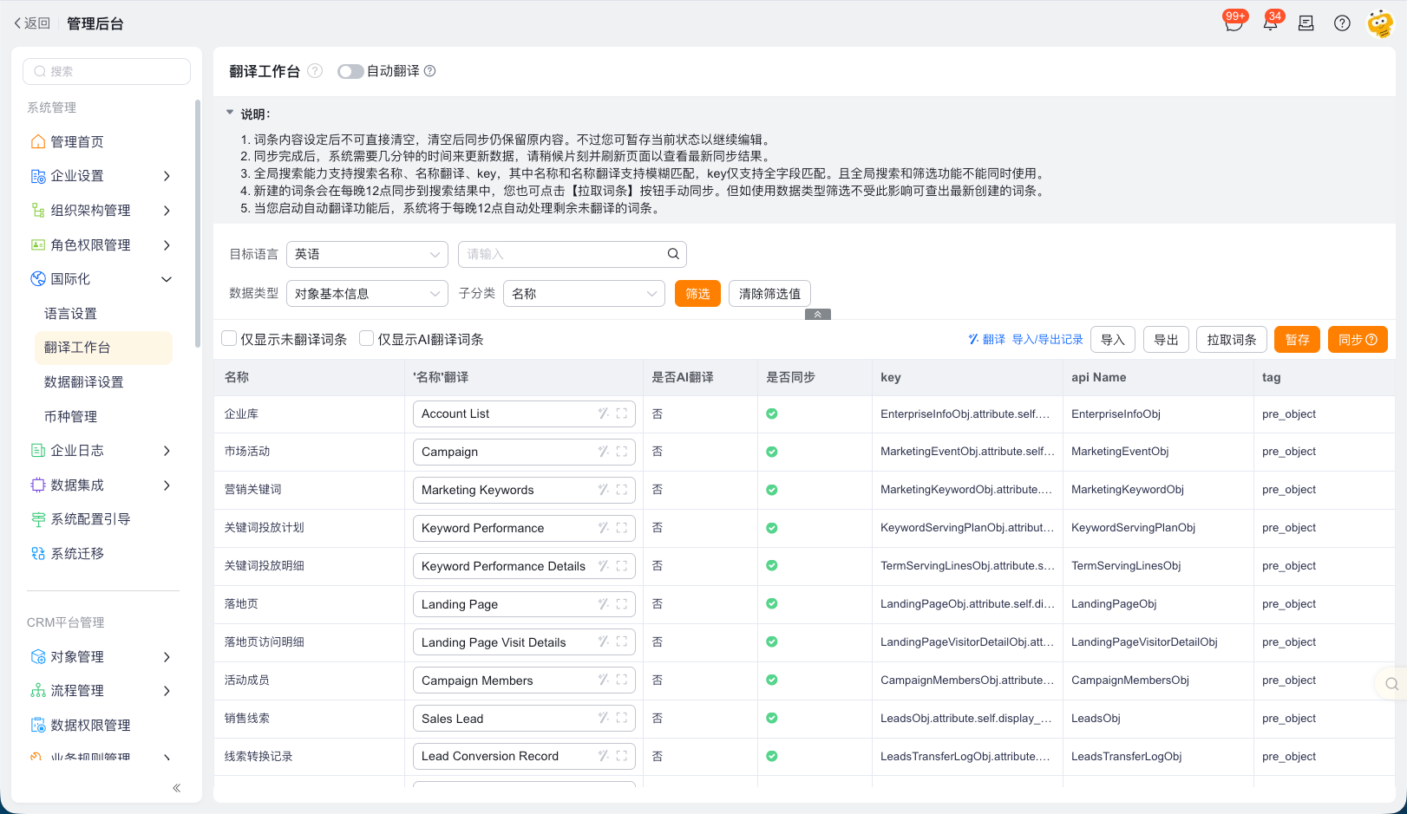The width and height of the screenshot is (1407, 814).
Task: Open 币种管理 in the sidebar
Action: (x=70, y=417)
